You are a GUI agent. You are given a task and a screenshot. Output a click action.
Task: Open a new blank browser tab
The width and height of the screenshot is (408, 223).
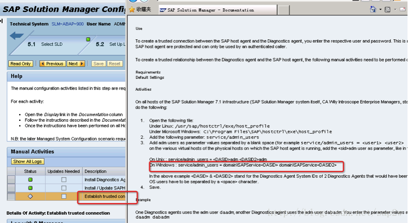coord(283,10)
